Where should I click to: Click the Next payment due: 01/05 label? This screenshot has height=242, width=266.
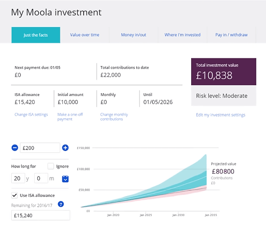click(x=38, y=67)
